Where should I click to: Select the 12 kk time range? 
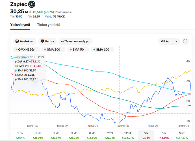(128, 135)
